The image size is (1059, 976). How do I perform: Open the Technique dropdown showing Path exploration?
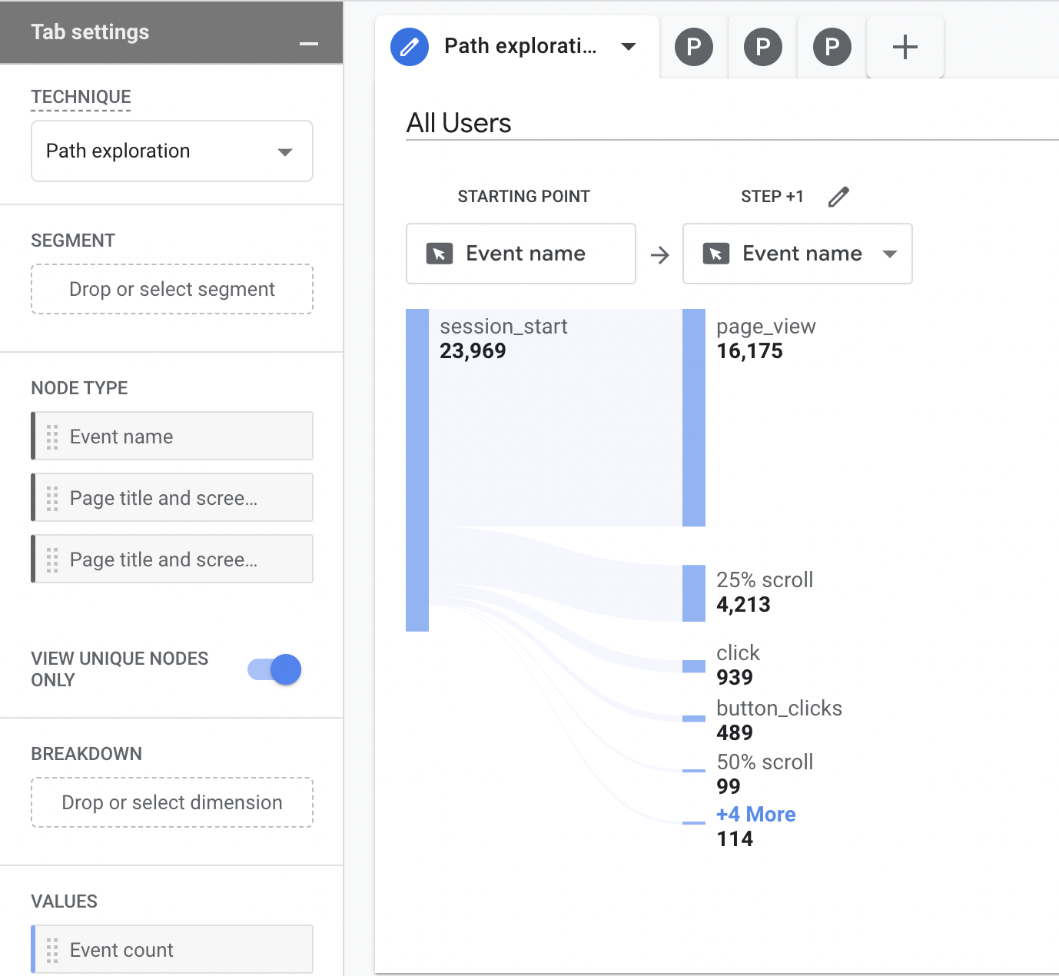tap(171, 151)
